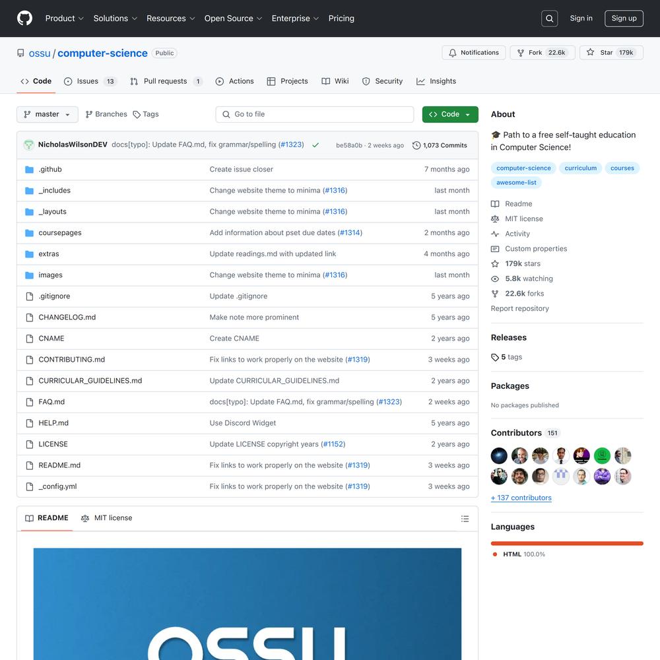The height and width of the screenshot is (660, 660).
Task: Switch to the Pull requests tab
Action: coord(166,81)
